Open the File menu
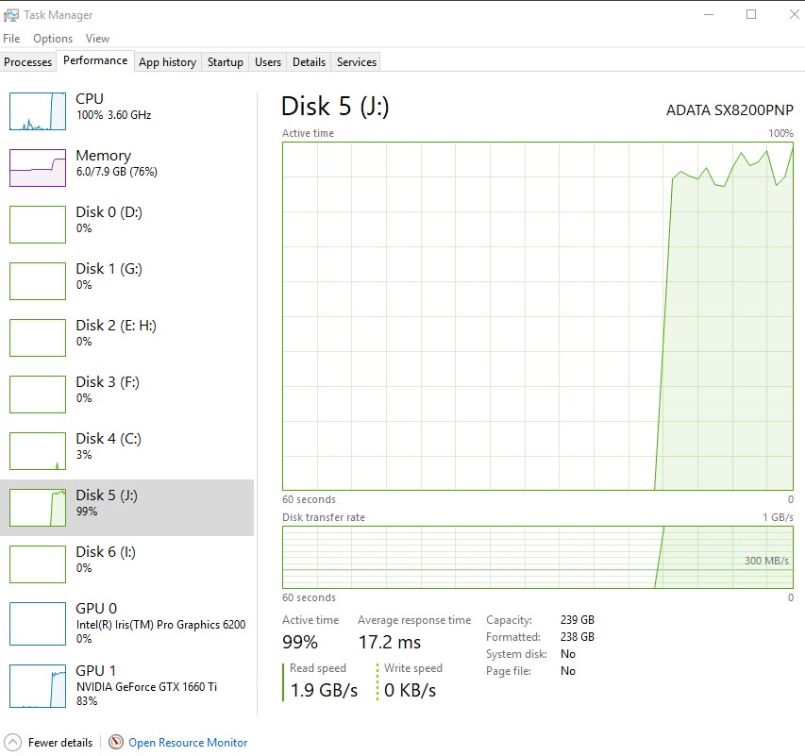The image size is (805, 756). tap(11, 39)
